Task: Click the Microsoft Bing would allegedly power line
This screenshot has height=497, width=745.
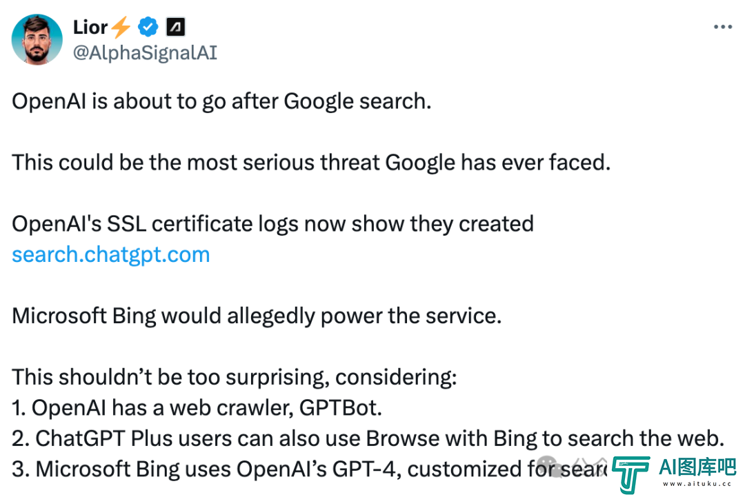Action: [257, 316]
